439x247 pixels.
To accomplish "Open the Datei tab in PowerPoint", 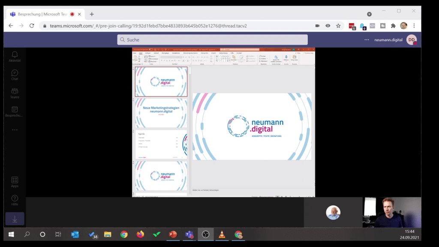I will (x=134, y=53).
